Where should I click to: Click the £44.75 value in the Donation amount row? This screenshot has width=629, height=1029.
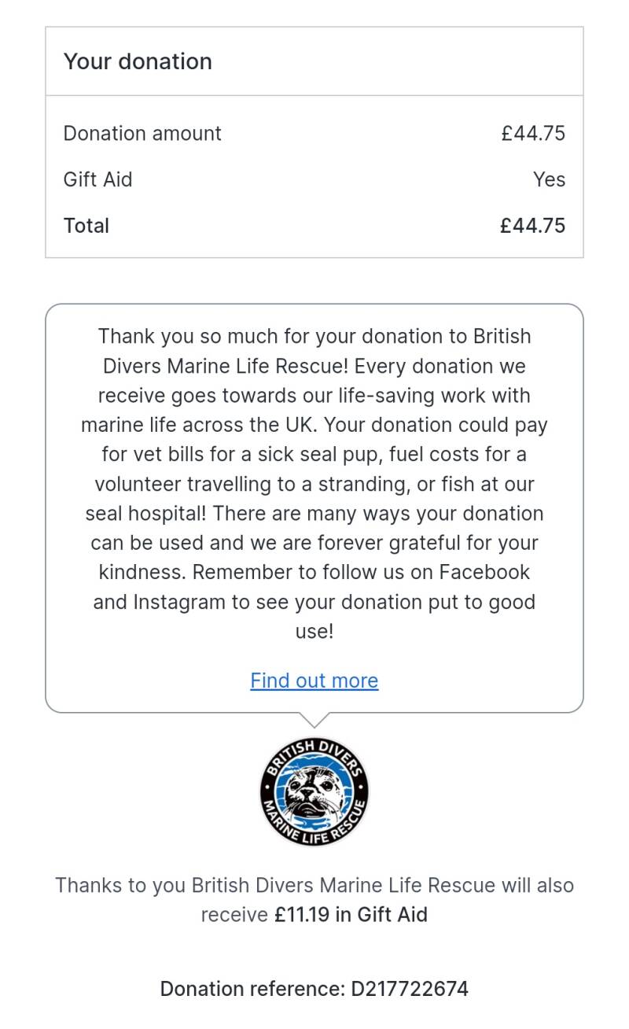click(533, 133)
